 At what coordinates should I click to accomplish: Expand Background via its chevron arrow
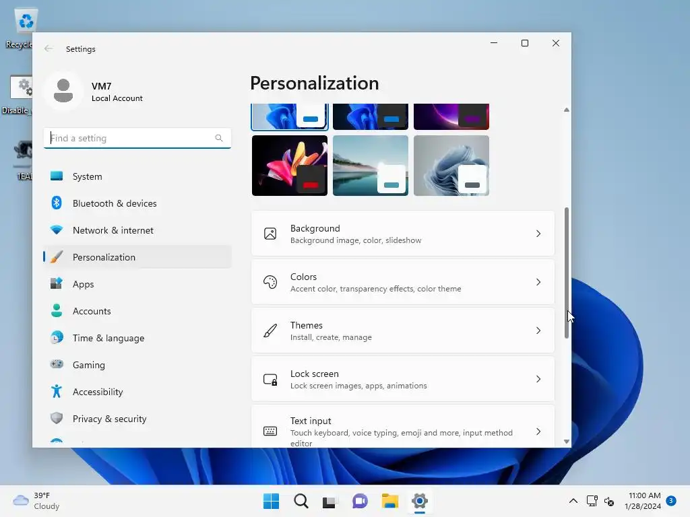(x=538, y=234)
